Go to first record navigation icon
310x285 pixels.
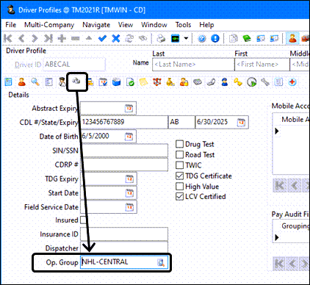[x=8, y=38]
